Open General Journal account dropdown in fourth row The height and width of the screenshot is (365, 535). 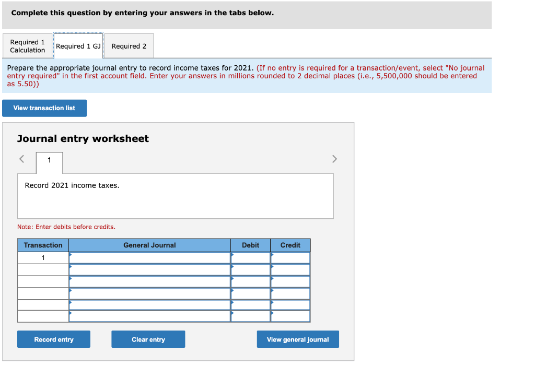[x=150, y=293]
